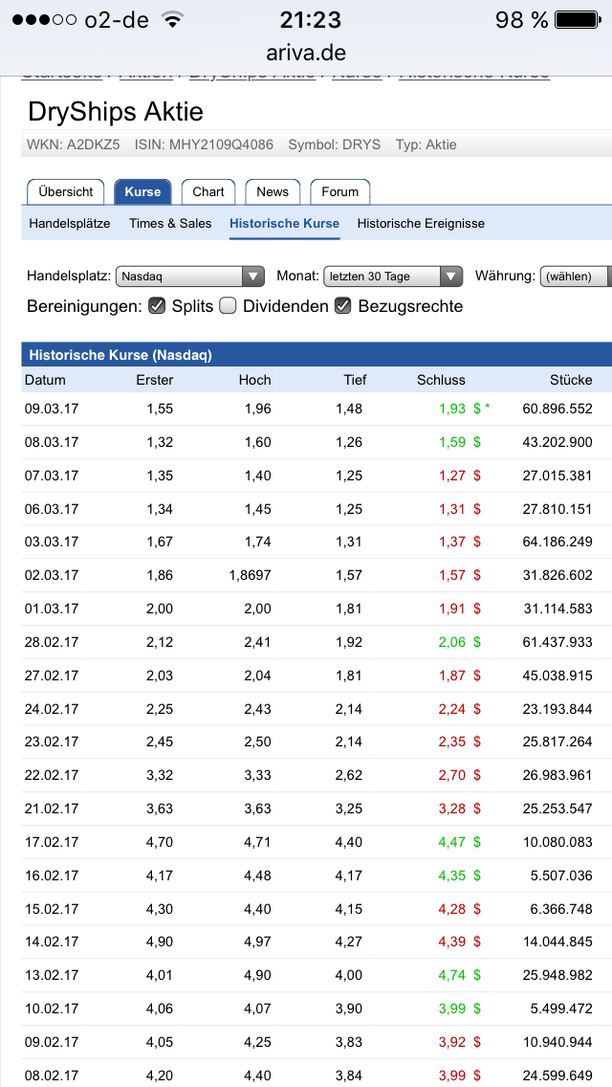Open the Historische Ereignisse link
612x1087 pixels.
(421, 223)
